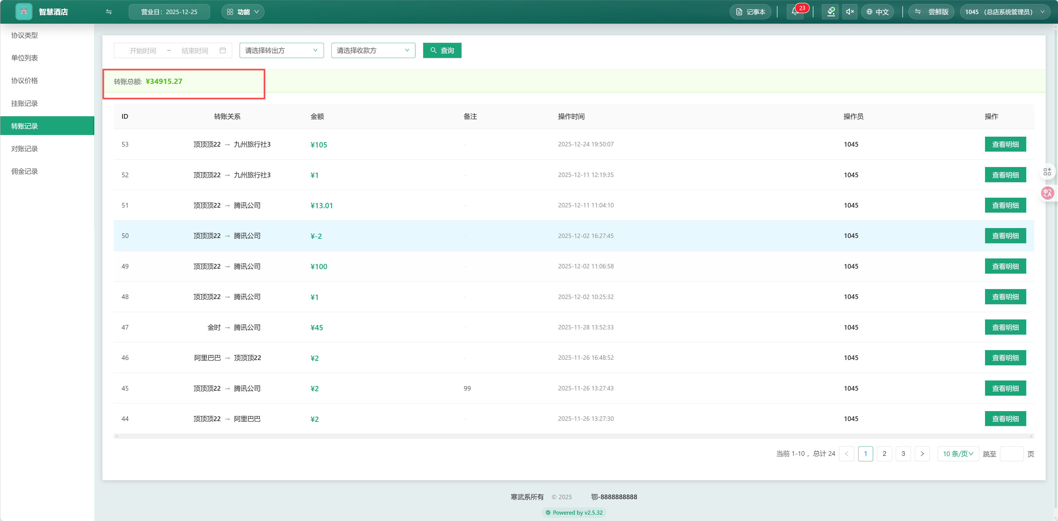Click the broom clear-cache icon
The height and width of the screenshot is (521, 1058).
[x=830, y=12]
